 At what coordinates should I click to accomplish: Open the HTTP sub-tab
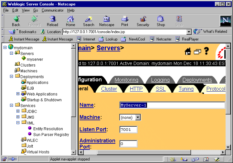(136, 89)
